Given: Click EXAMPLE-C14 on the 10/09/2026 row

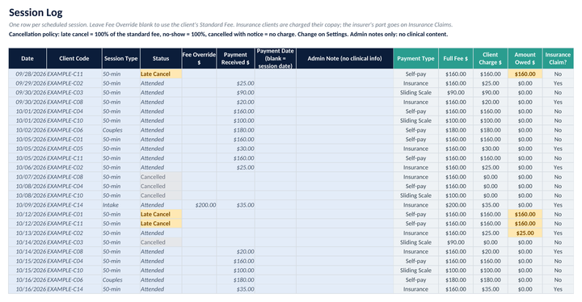Looking at the screenshot, I should tap(74, 205).
